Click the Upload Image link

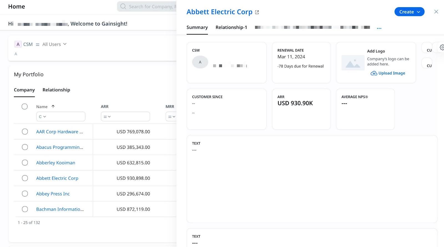coord(392,73)
